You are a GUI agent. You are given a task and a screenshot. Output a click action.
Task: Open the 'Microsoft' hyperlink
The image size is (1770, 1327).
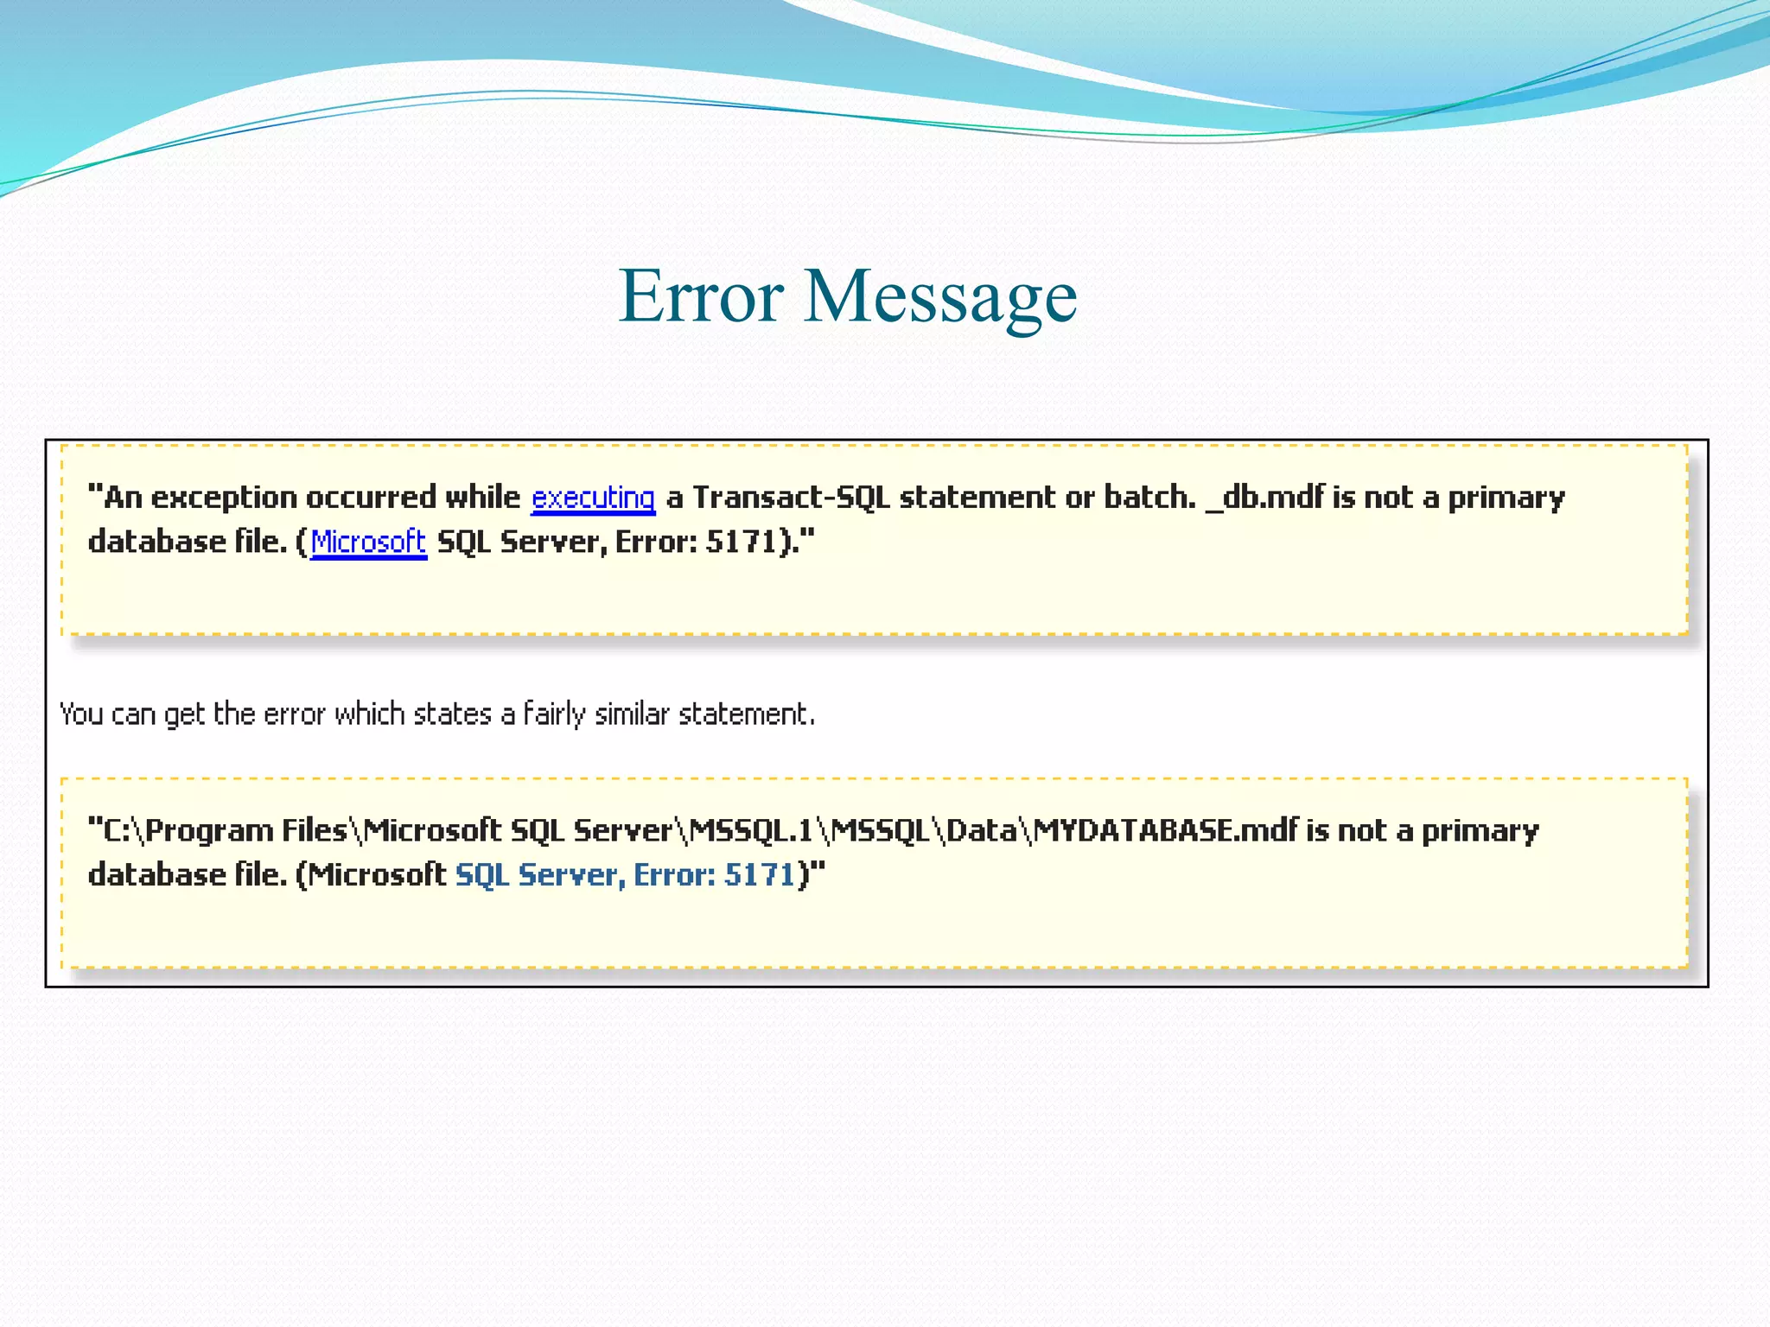tap(368, 543)
